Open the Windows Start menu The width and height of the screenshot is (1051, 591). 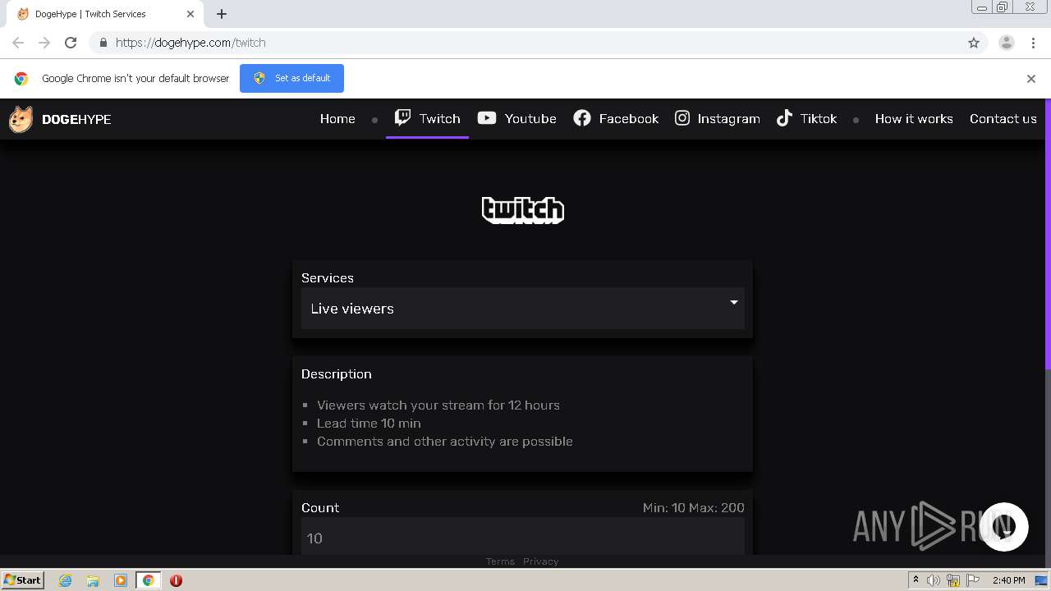click(x=23, y=580)
